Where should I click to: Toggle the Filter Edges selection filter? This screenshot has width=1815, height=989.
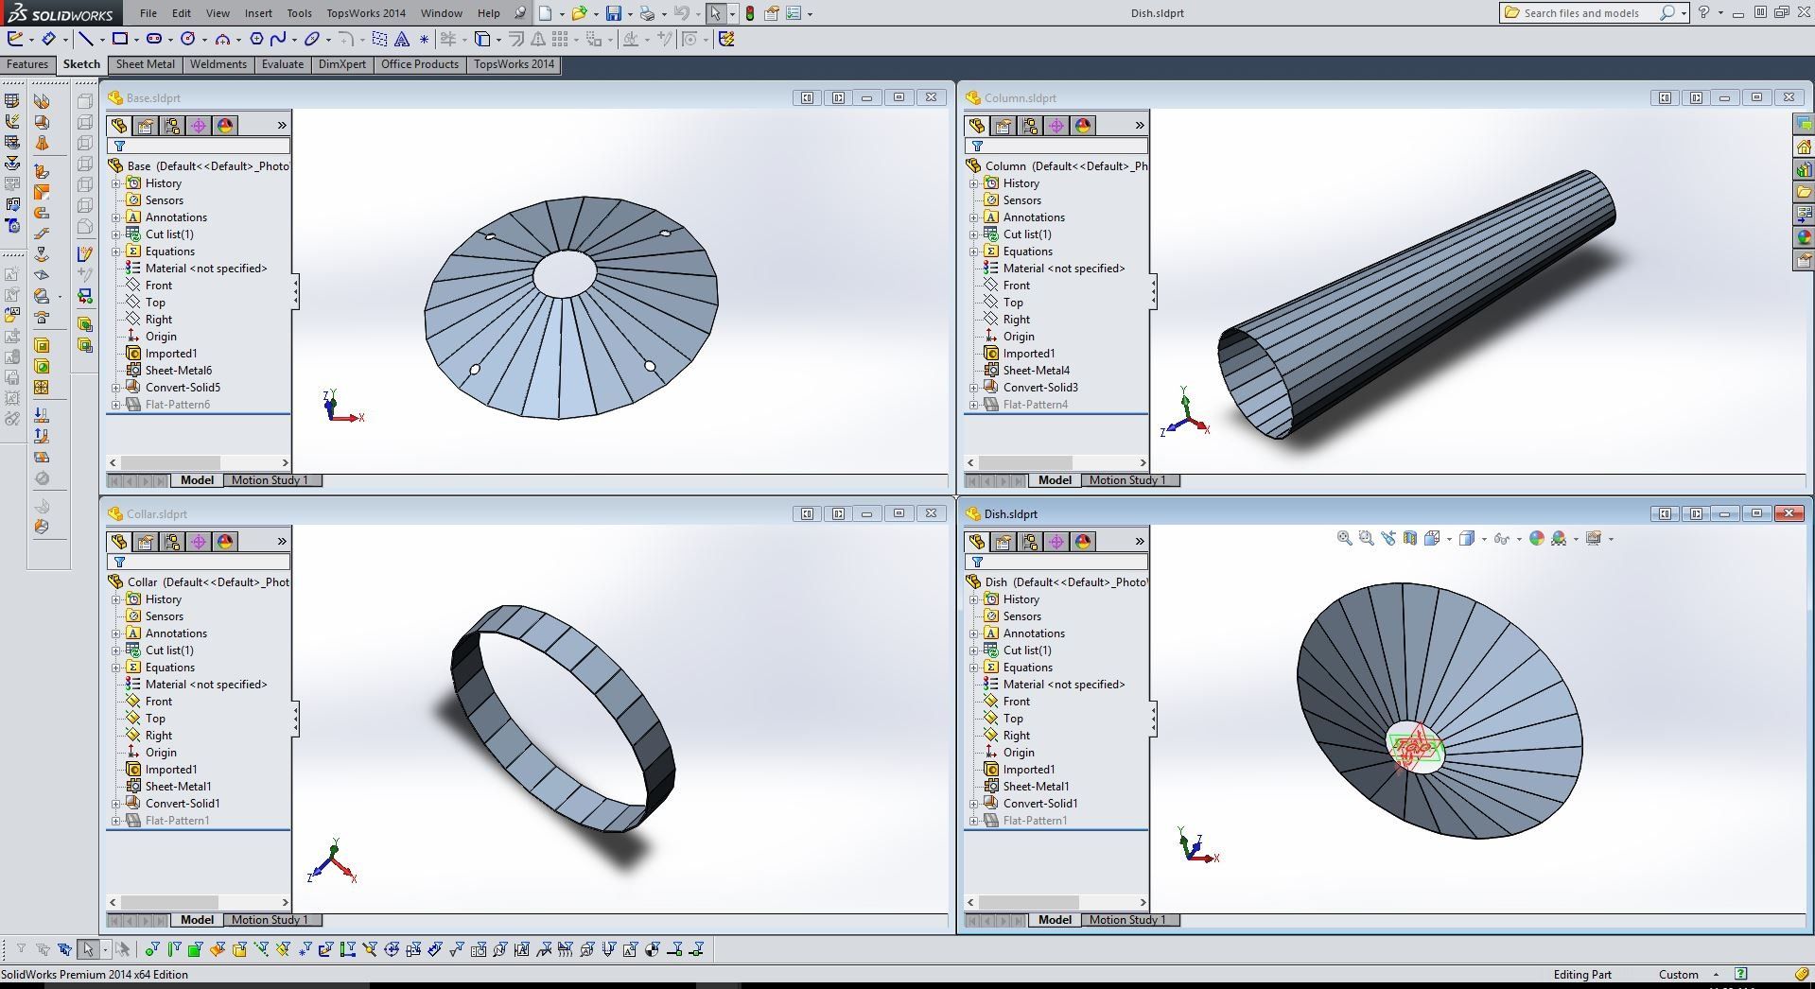tap(173, 949)
